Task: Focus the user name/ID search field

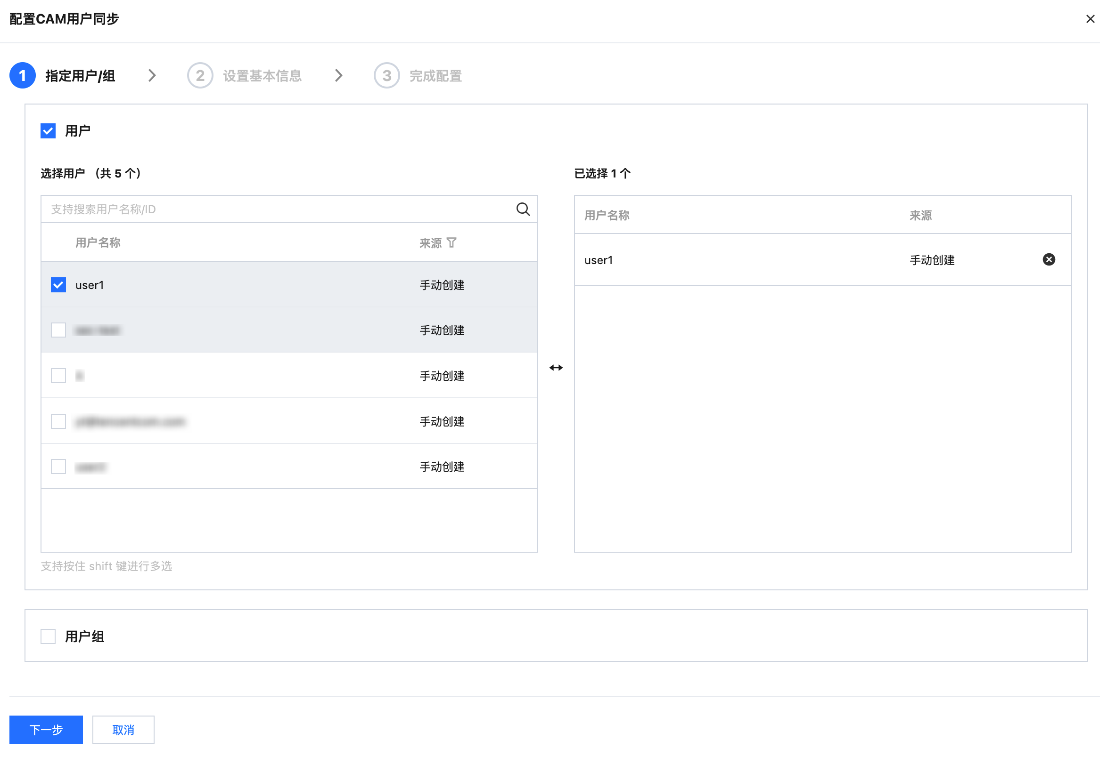Action: 278,209
